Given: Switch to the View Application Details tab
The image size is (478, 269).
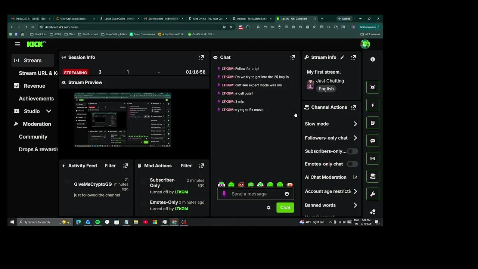Looking at the screenshot, I should (75, 19).
